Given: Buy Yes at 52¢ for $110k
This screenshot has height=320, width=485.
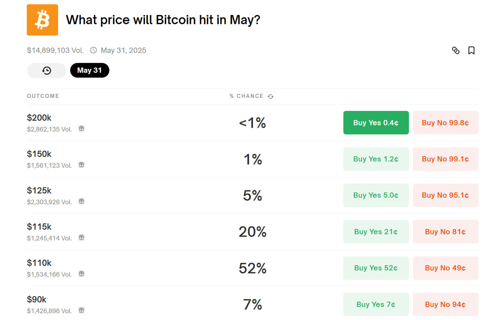Looking at the screenshot, I should [376, 268].
